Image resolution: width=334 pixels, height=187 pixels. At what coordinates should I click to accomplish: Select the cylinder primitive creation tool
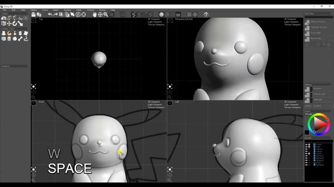[9, 39]
